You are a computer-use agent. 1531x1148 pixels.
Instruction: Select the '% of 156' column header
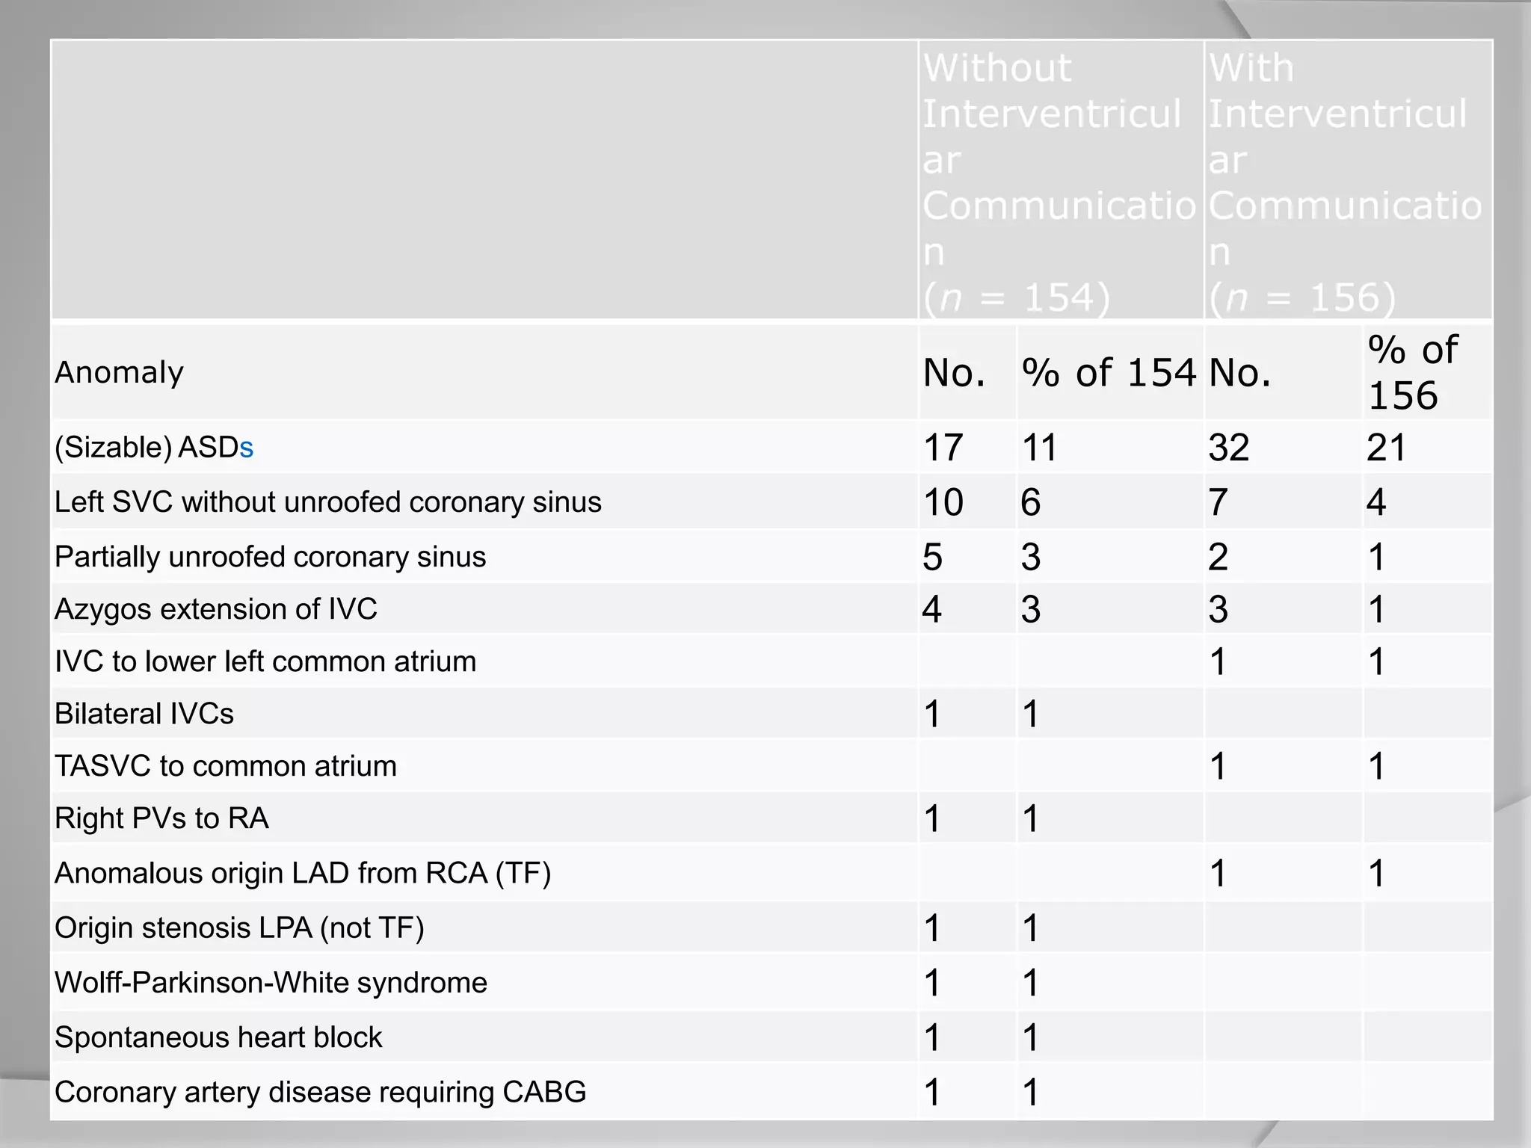(1411, 372)
